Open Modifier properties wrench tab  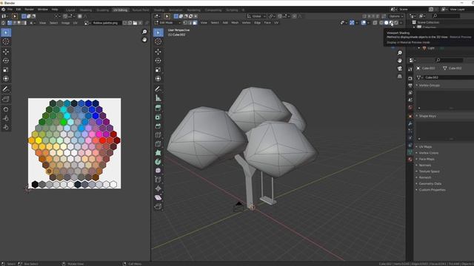coord(410,123)
